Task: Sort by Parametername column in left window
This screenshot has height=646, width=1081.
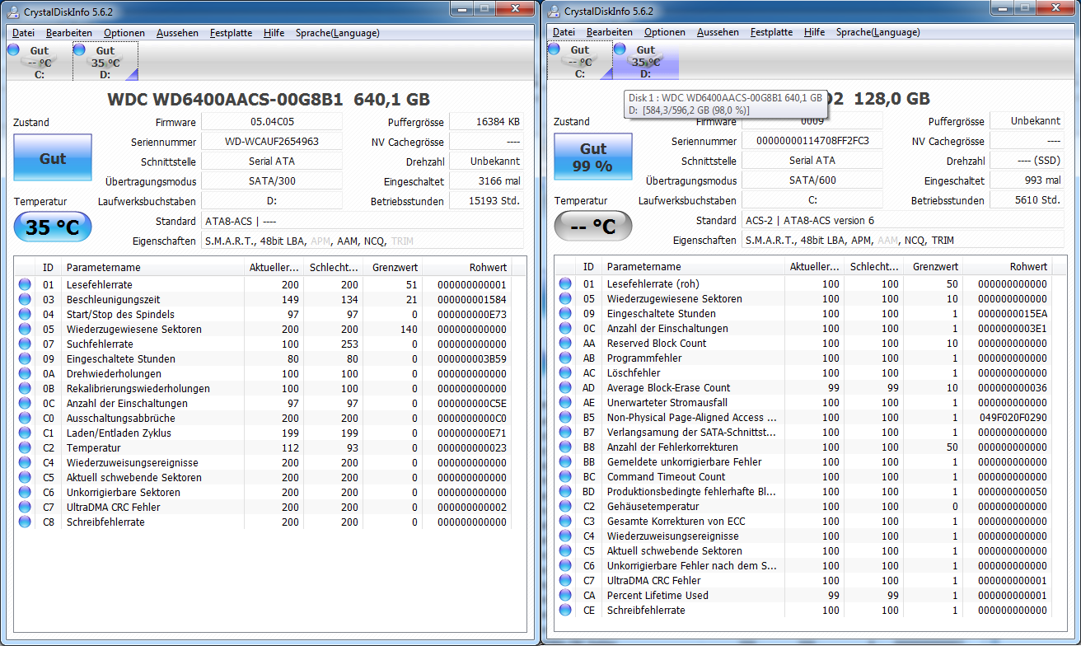Action: 152,267
